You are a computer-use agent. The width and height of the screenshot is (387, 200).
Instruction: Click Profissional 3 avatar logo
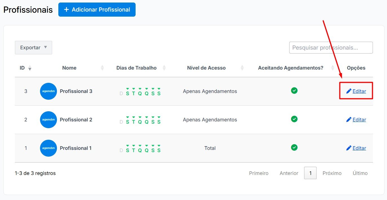coord(48,91)
